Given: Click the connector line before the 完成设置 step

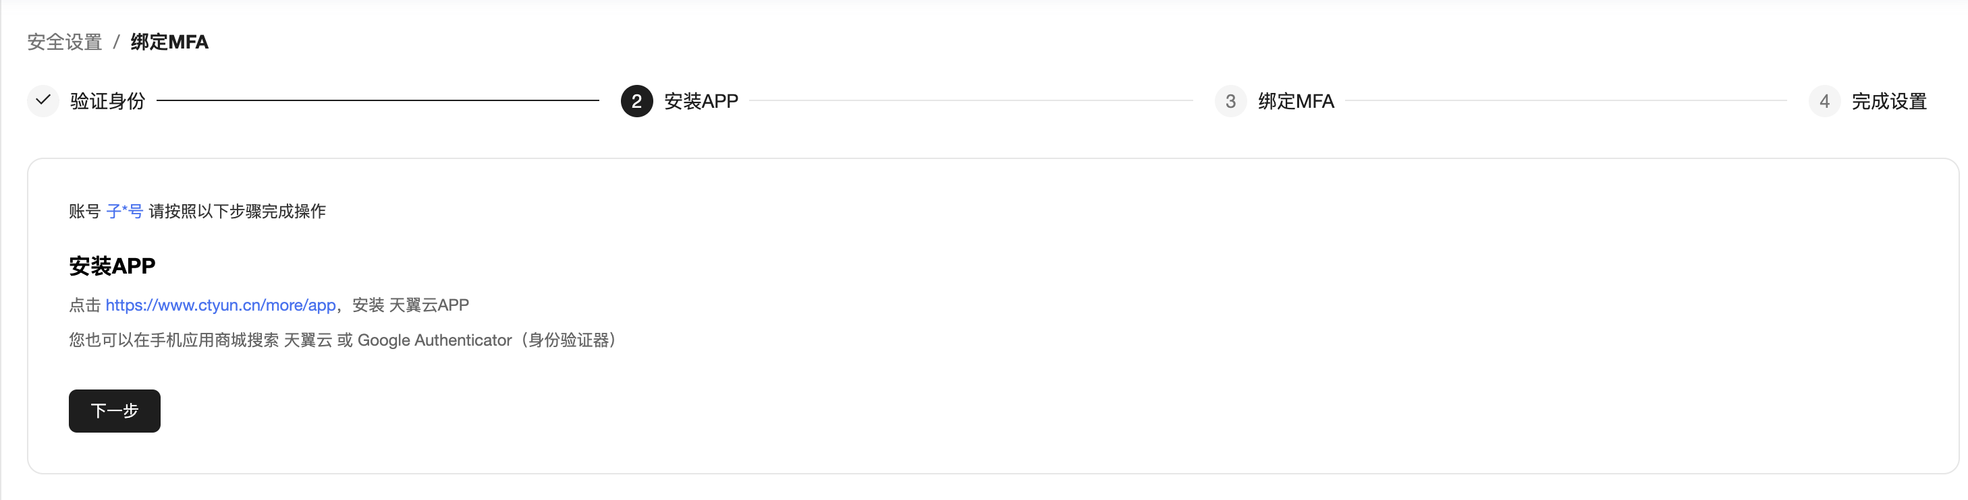Looking at the screenshot, I should pos(1564,100).
